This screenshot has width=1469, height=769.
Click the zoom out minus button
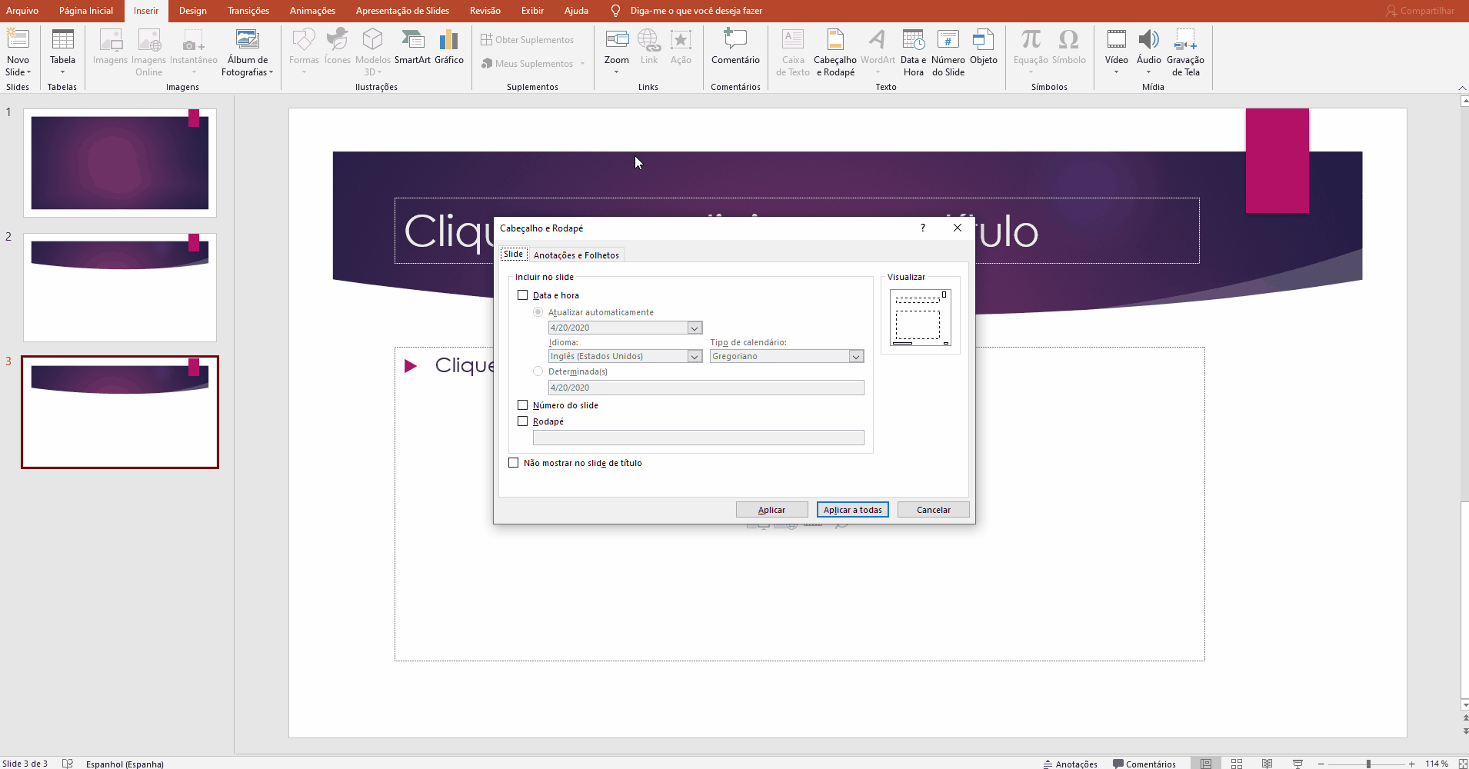click(1321, 764)
